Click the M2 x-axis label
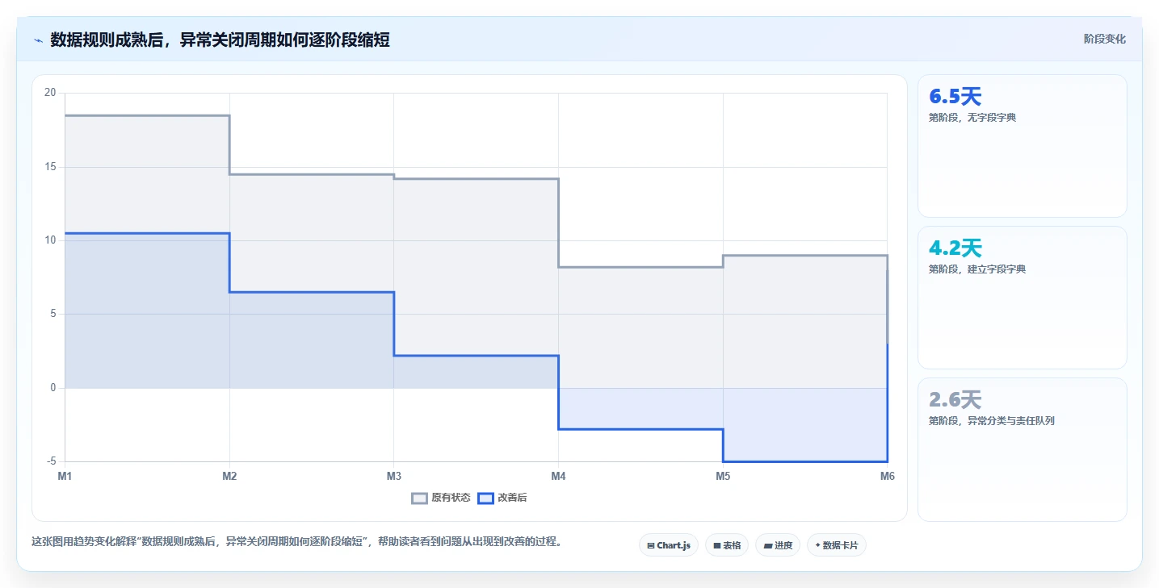 click(x=229, y=476)
